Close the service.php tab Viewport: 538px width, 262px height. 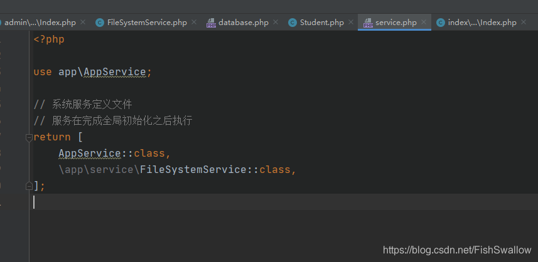point(423,23)
